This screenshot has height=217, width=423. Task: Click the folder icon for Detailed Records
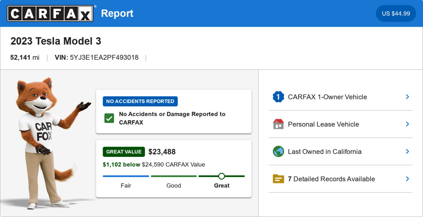click(x=278, y=179)
